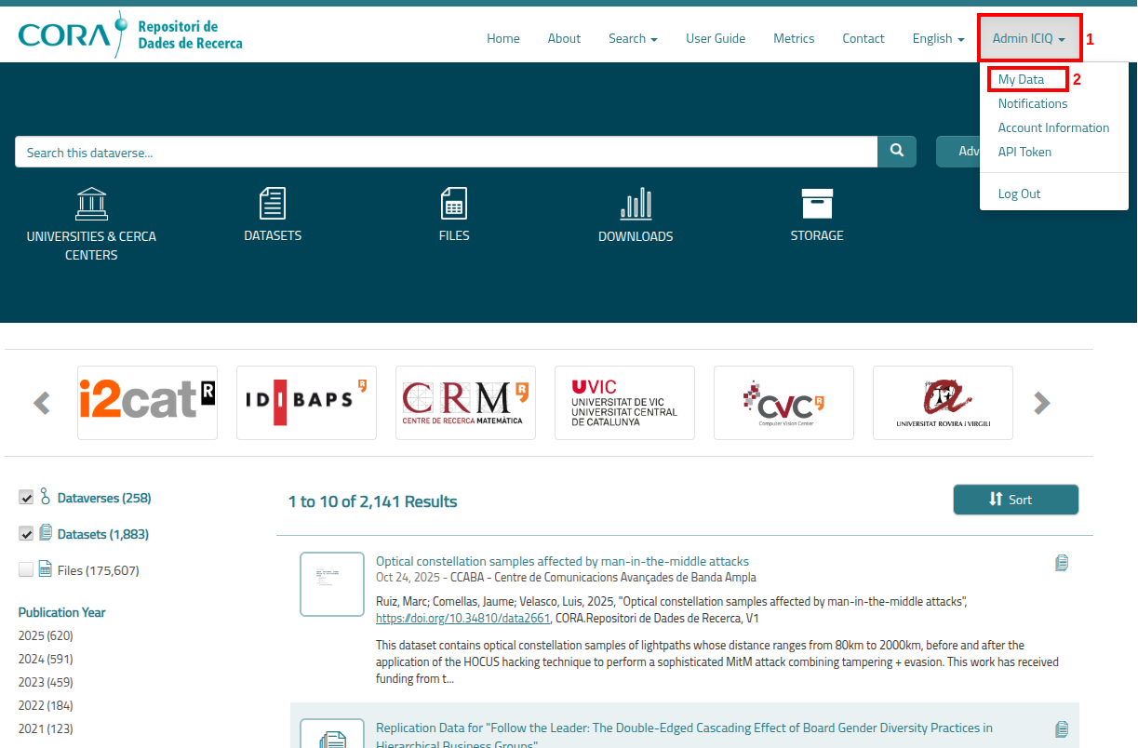Open the Optical constellation samples dataset link

(x=562, y=561)
